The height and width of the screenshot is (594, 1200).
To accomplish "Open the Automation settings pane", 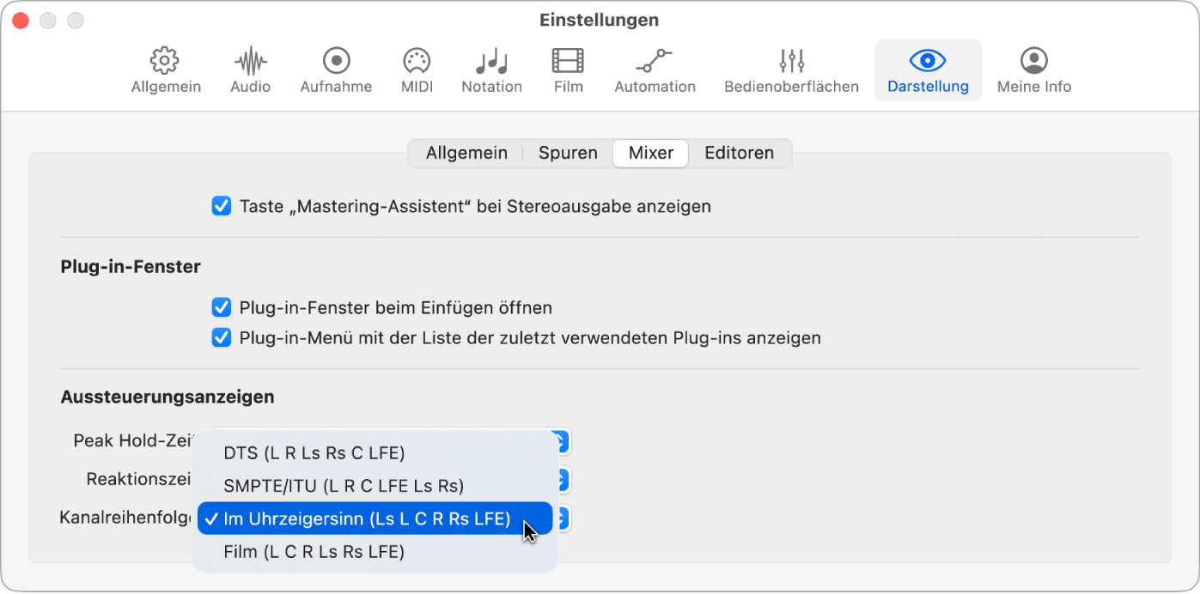I will (x=654, y=69).
